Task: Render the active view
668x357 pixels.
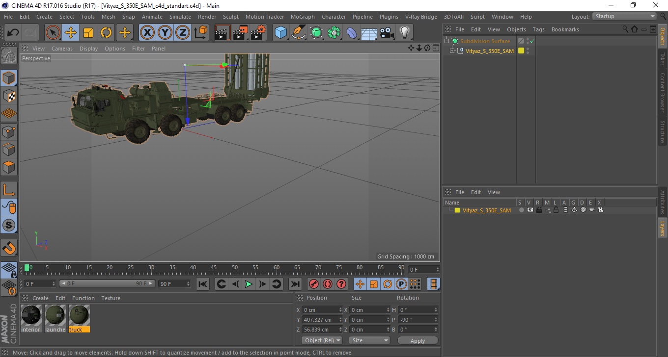Action: [x=223, y=33]
